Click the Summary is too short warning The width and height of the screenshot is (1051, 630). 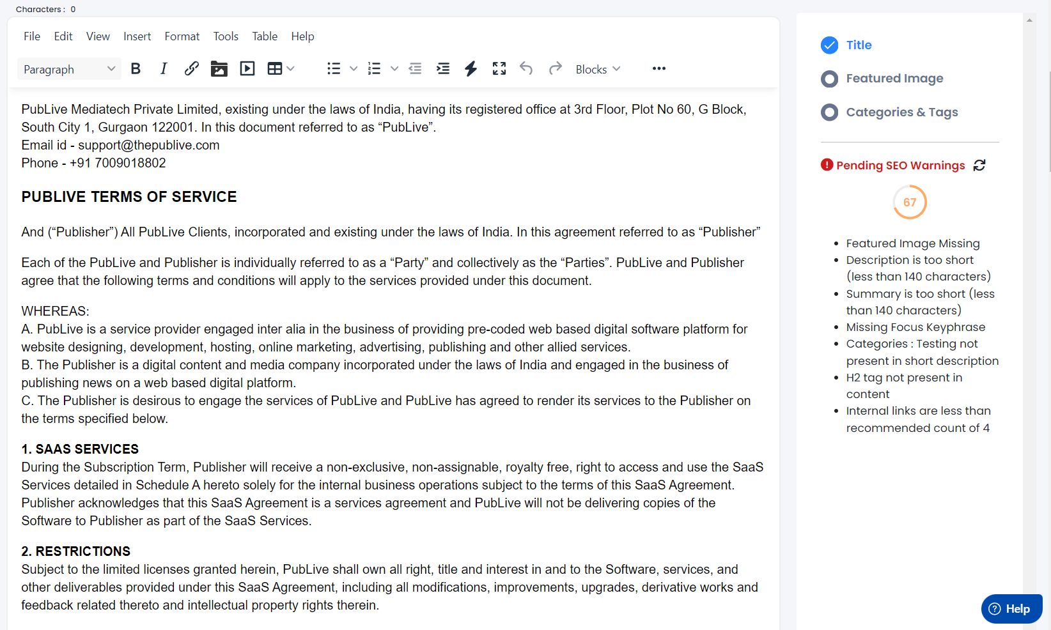(x=921, y=302)
